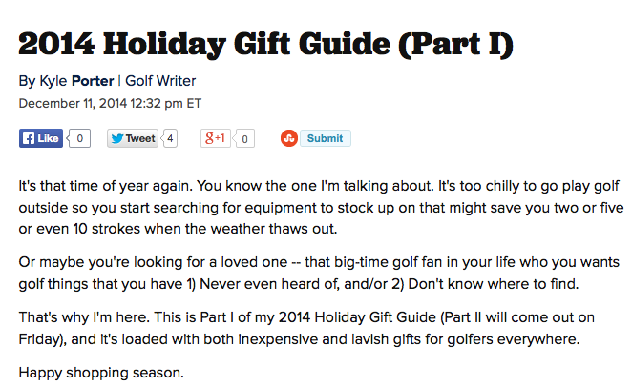
Task: Hit the StumbleUpon Submit button
Action: [x=325, y=138]
